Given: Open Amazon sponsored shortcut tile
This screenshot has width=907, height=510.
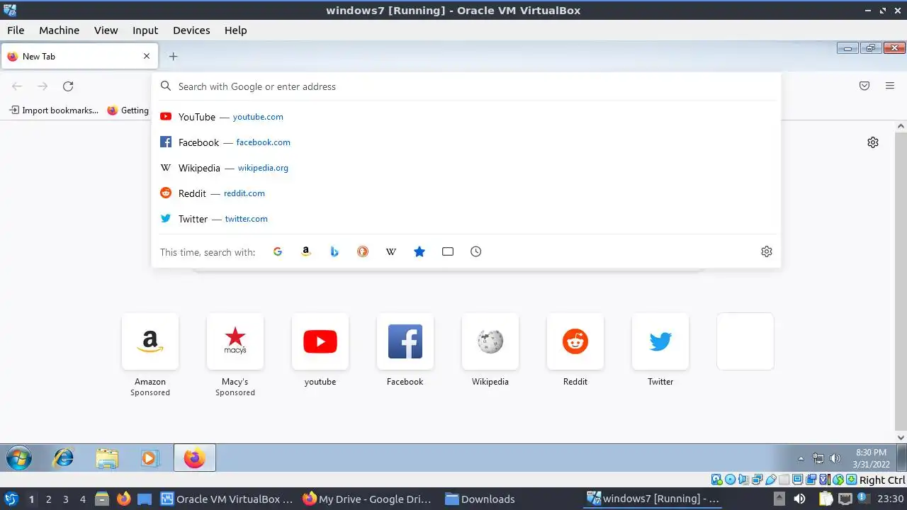Looking at the screenshot, I should click(x=150, y=341).
